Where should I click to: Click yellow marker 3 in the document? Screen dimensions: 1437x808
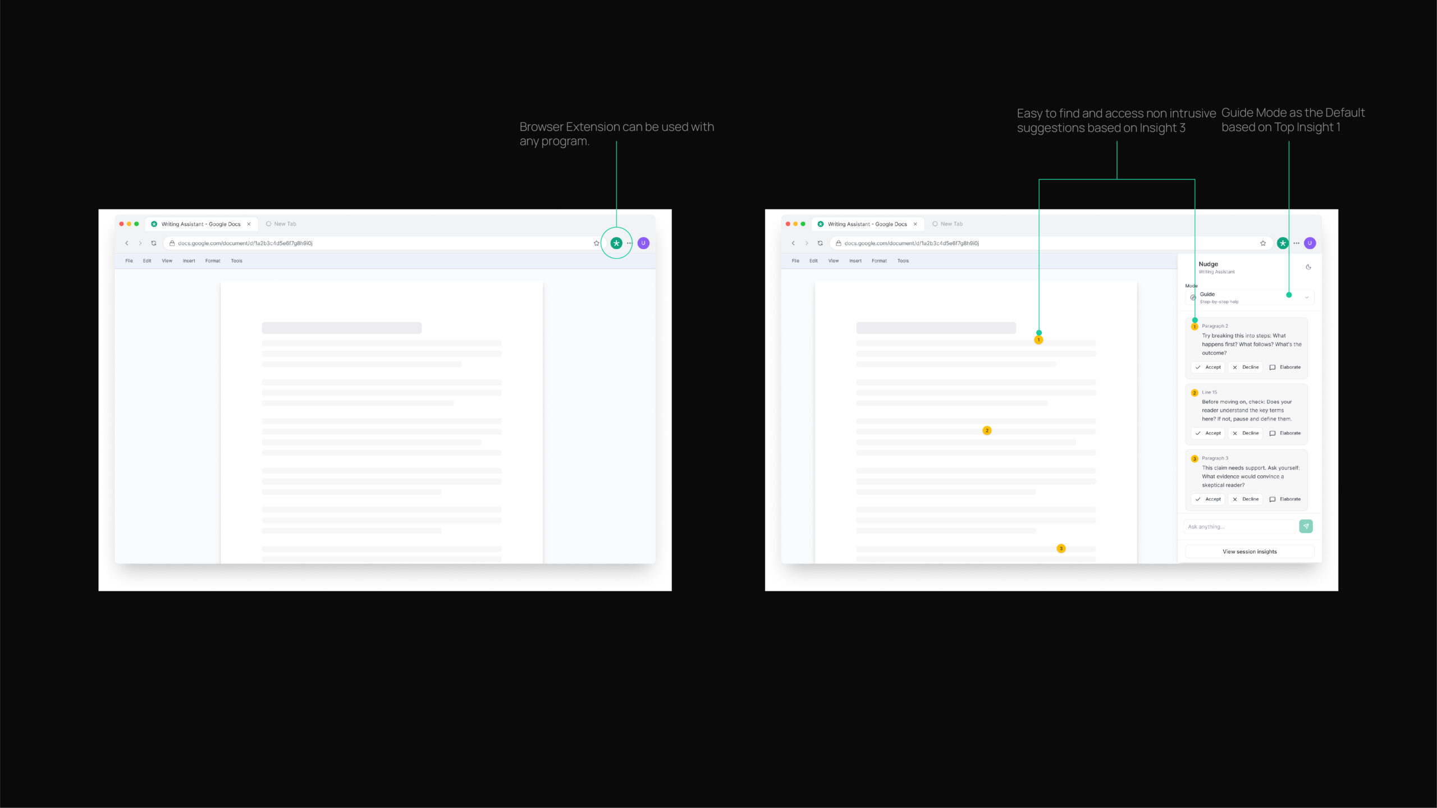1061,548
